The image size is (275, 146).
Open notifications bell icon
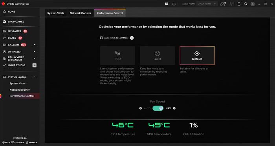tap(239, 4)
